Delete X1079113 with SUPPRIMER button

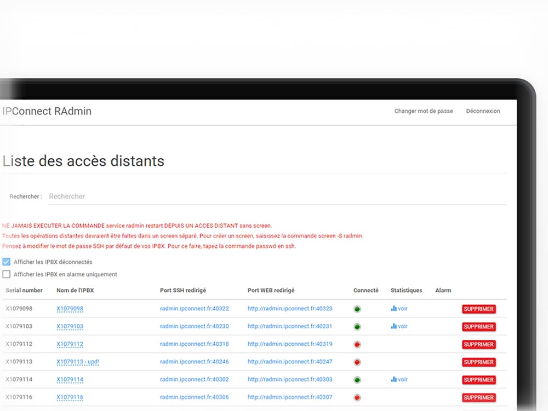tap(479, 362)
